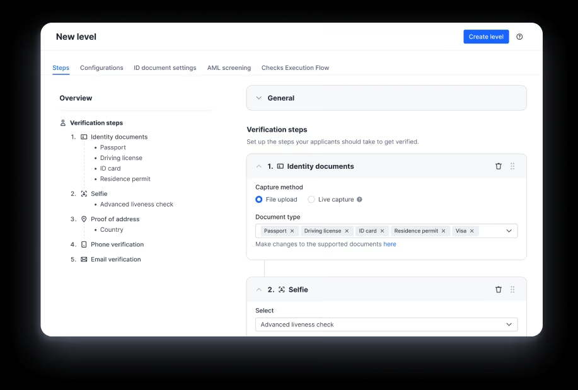Click the Email verification envelope icon
The height and width of the screenshot is (390, 578).
pyautogui.click(x=84, y=259)
